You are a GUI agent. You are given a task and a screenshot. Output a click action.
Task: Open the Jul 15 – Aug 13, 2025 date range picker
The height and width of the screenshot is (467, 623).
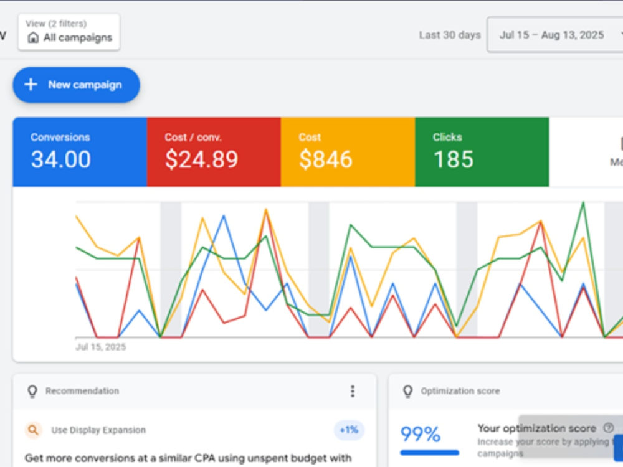coord(555,35)
